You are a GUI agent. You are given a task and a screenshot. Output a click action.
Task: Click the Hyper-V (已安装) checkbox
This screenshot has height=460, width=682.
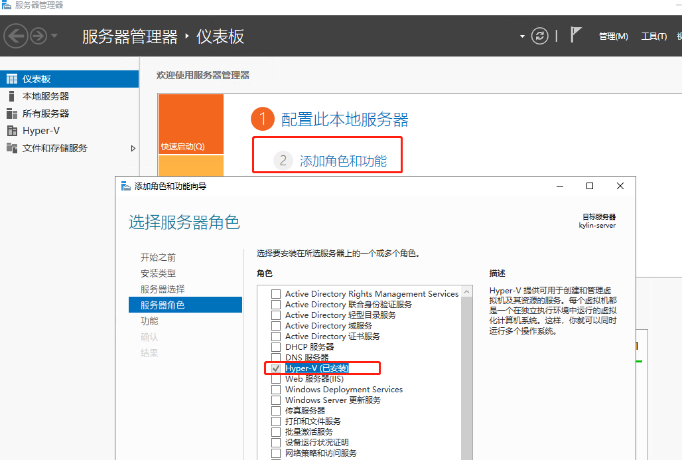pyautogui.click(x=276, y=368)
